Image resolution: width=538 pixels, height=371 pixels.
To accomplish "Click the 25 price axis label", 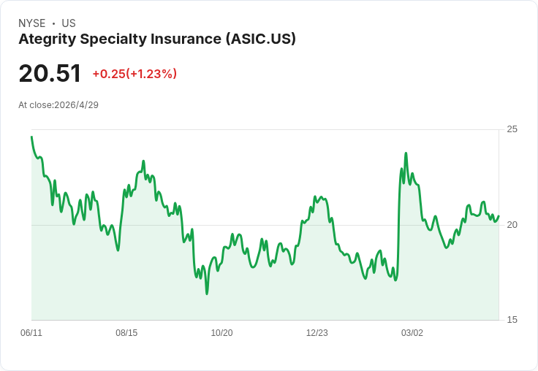I will coord(512,129).
